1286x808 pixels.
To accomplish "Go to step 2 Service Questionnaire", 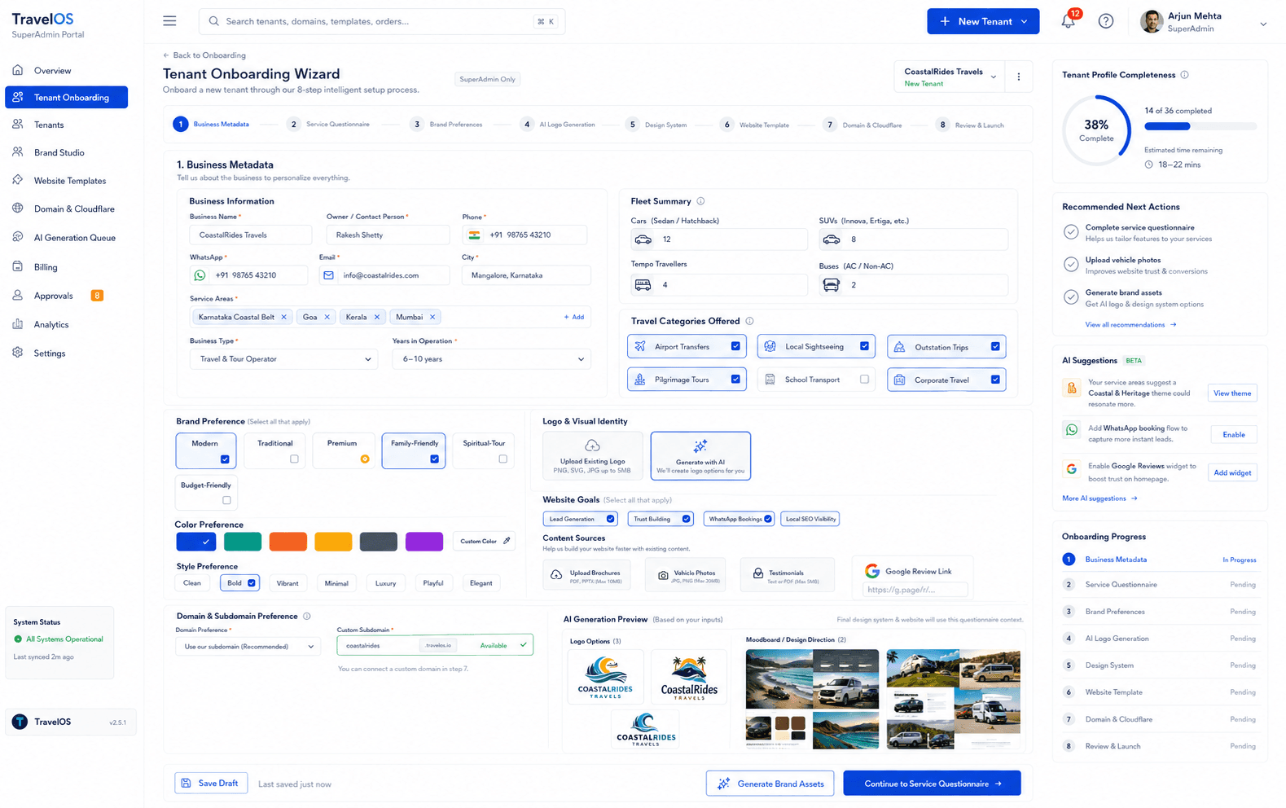I will [329, 125].
